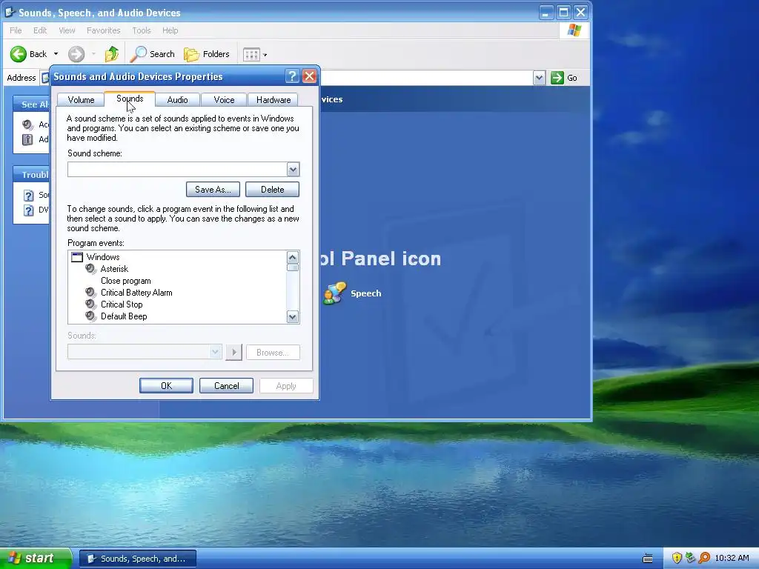
Task: Open the Back history dropdown arrow
Action: pos(56,54)
